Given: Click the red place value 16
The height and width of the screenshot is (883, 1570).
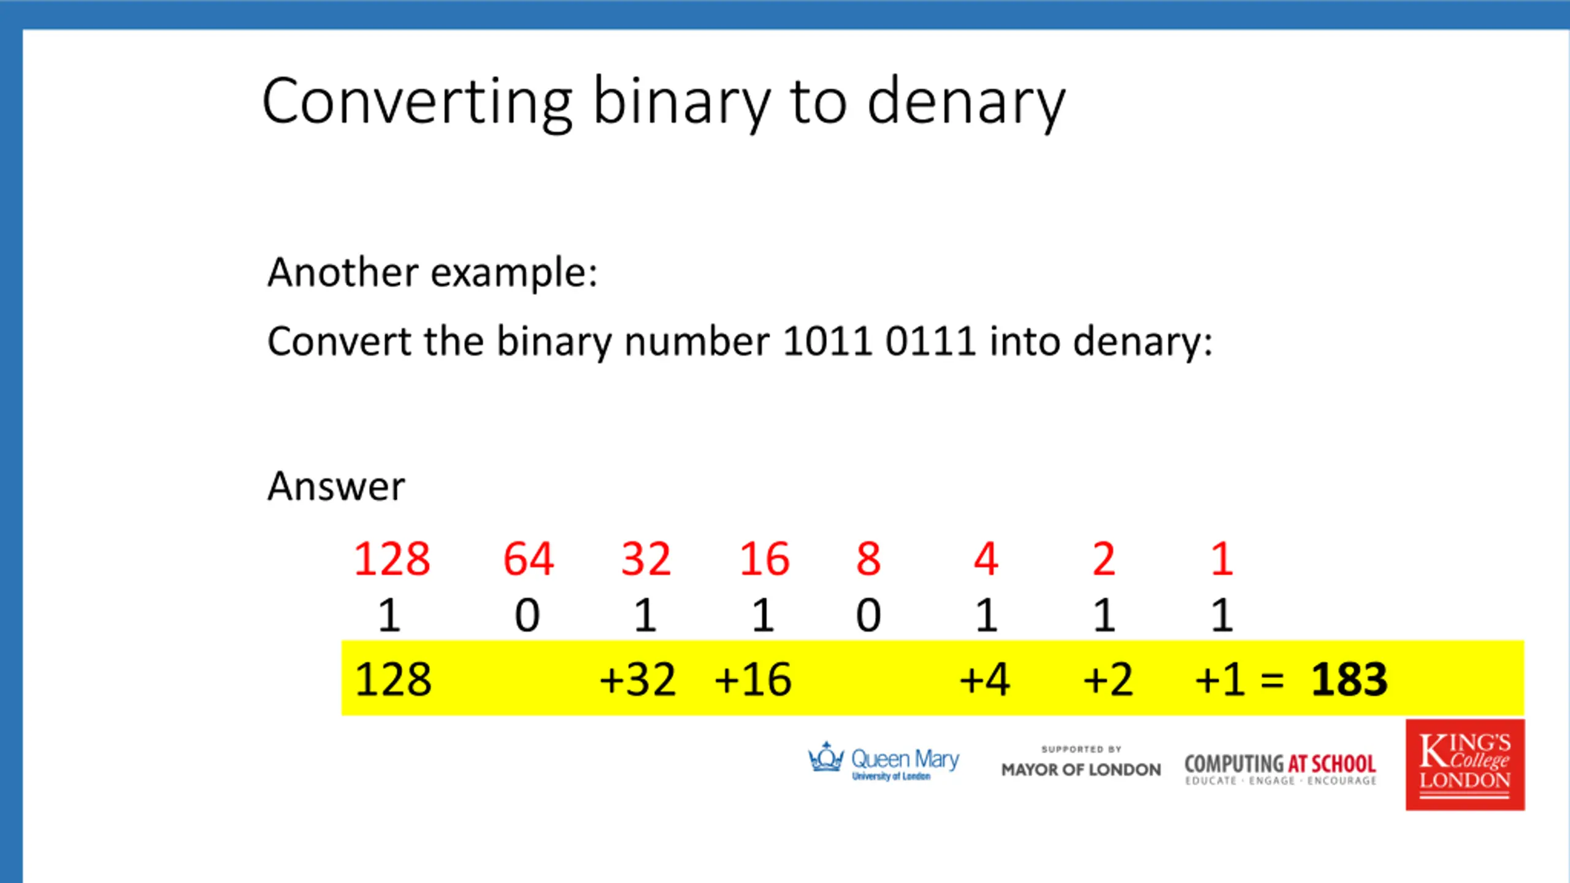Looking at the screenshot, I should pos(764,559).
